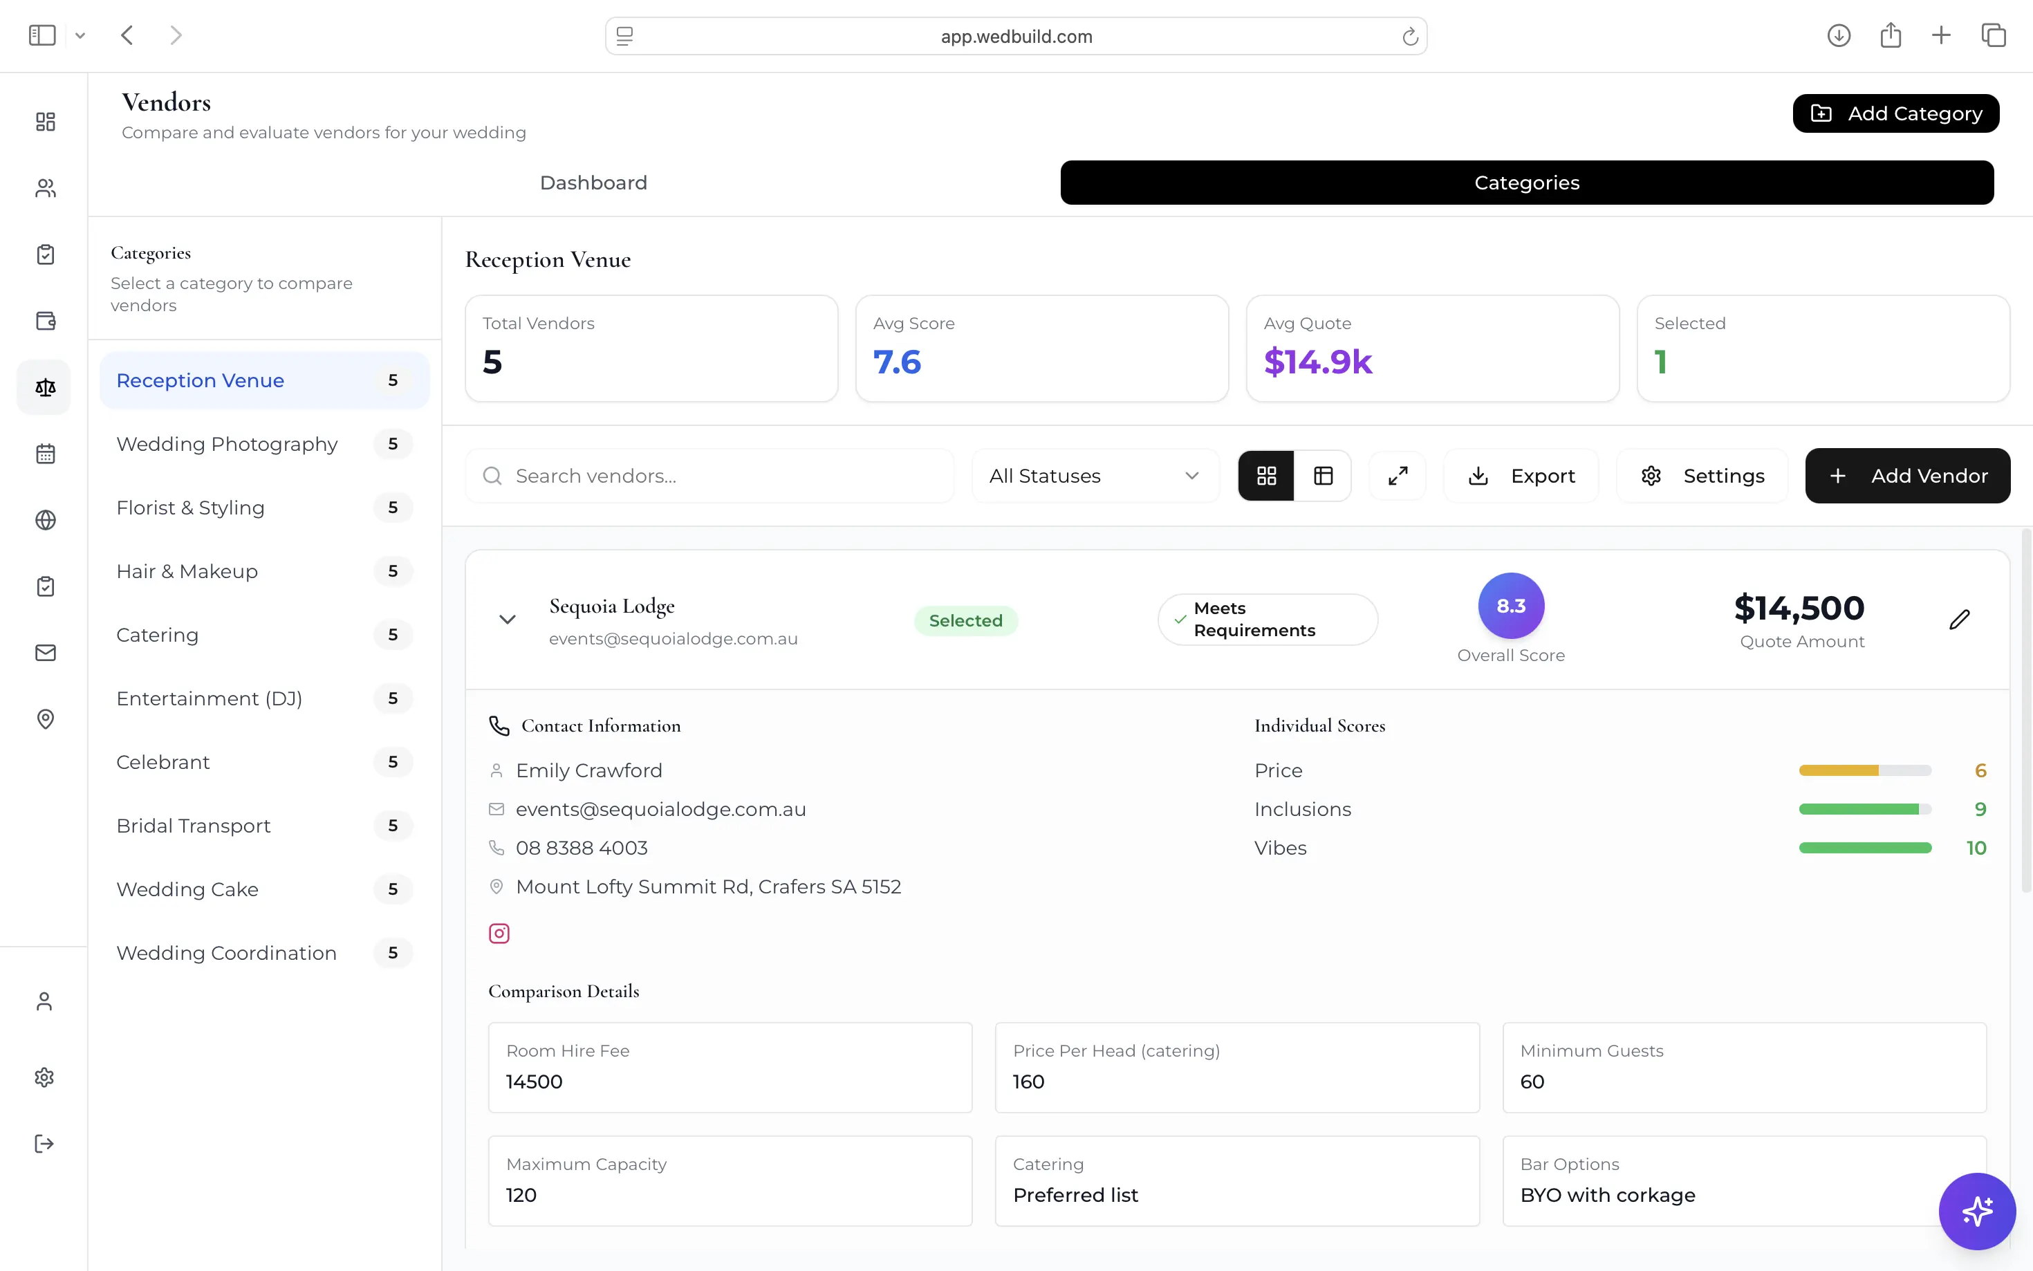The width and height of the screenshot is (2033, 1271).
Task: Switch to the Dashboard tab
Action: click(593, 183)
